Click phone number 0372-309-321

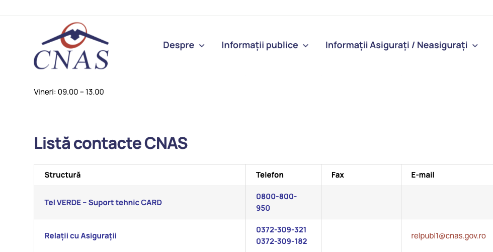281,229
